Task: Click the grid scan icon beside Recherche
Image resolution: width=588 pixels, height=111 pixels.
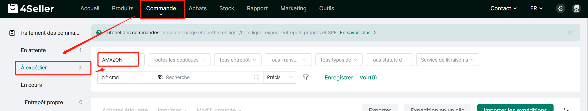Action: pos(160,77)
